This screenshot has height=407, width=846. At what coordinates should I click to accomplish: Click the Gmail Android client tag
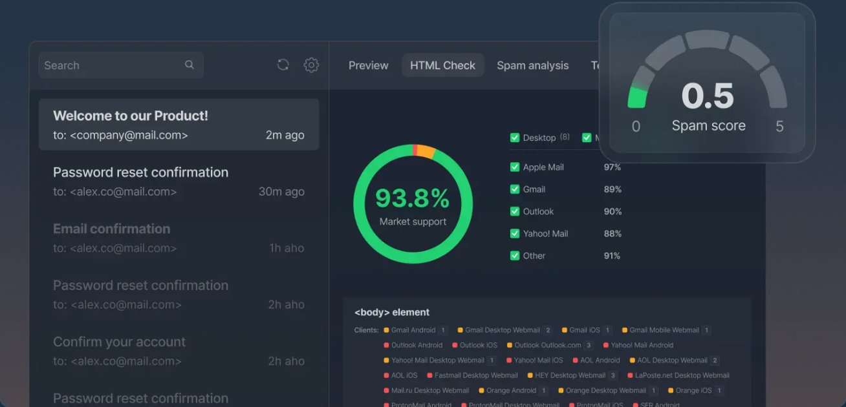[x=415, y=330]
